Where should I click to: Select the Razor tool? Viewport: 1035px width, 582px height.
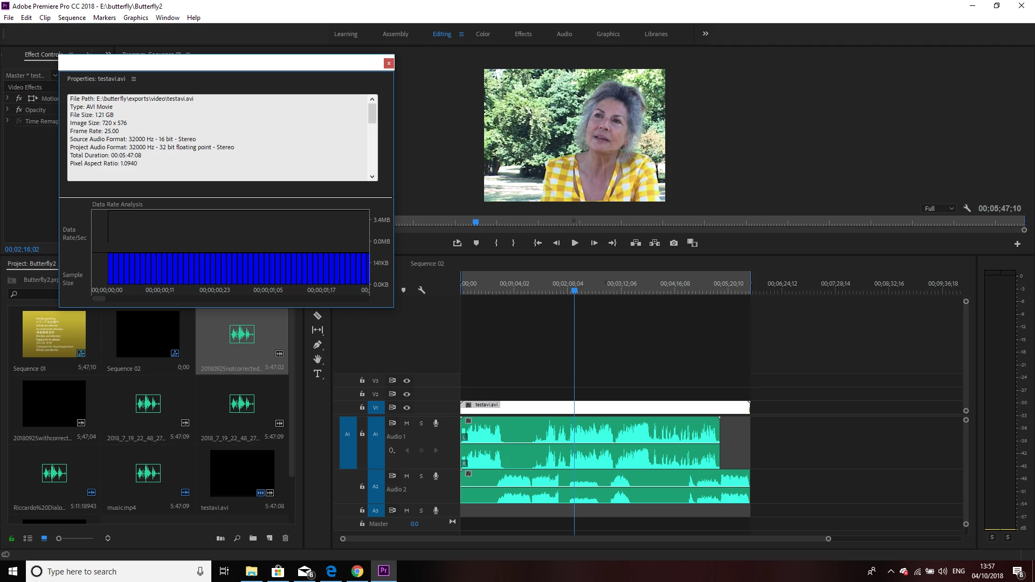tap(317, 316)
